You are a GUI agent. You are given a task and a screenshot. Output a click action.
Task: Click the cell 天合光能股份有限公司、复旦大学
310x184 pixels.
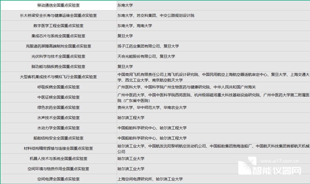213,56
